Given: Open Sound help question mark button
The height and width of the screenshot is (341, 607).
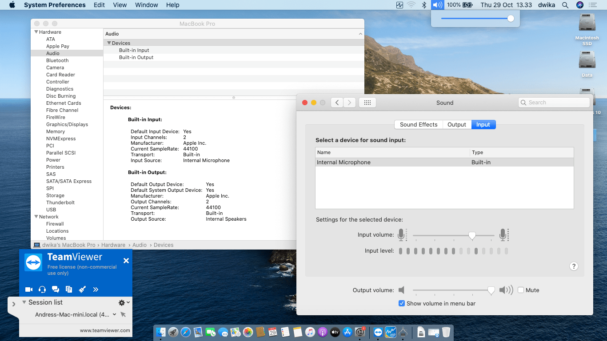Looking at the screenshot, I should coord(574,266).
